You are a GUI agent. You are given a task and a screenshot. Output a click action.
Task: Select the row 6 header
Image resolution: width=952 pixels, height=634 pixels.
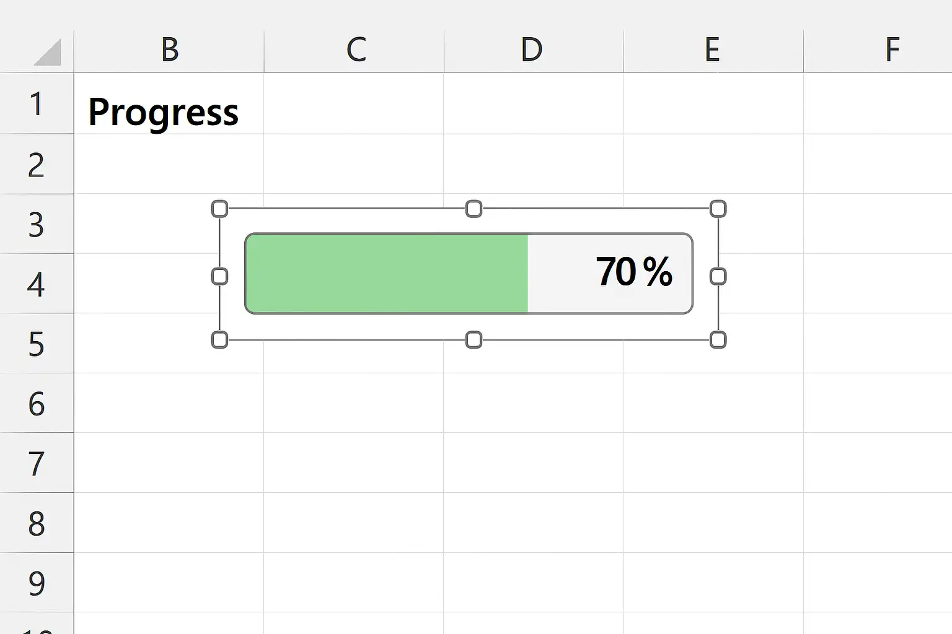click(36, 404)
